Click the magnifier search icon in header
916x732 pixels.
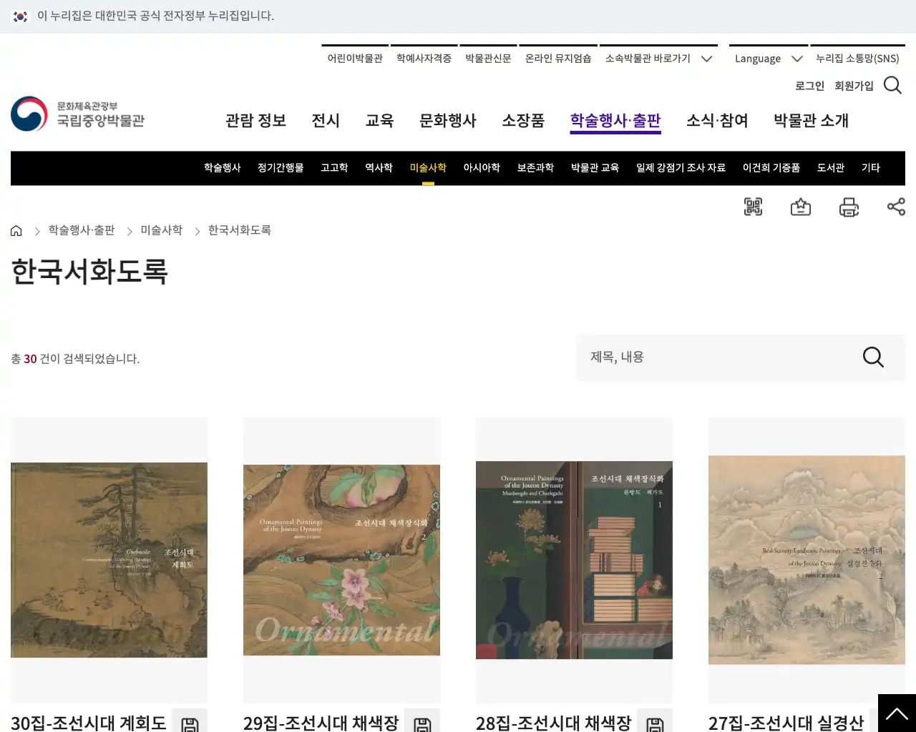892,85
